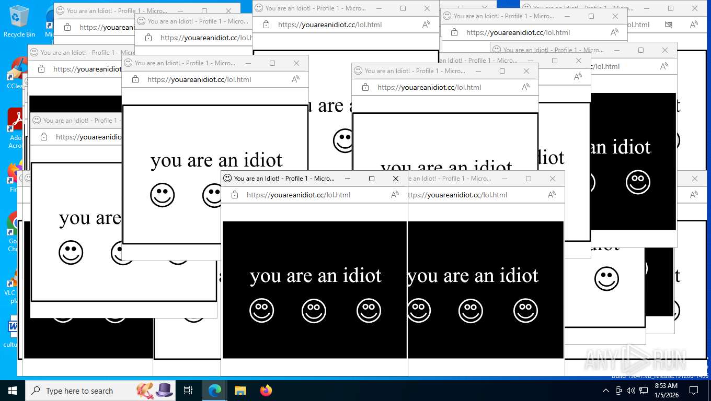Click the Microsoft Edge taskbar icon
Screen dimensions: 711x401
pos(214,391)
